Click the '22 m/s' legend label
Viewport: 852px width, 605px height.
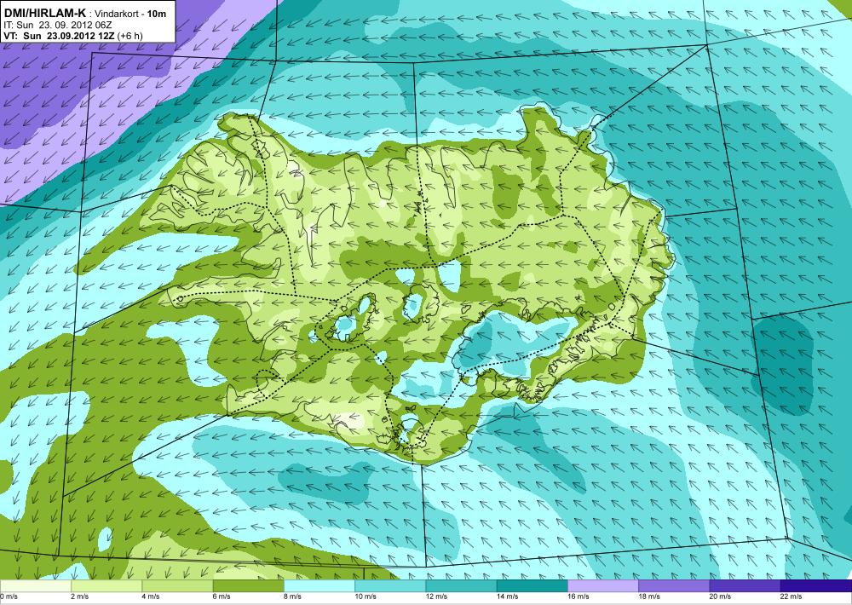[x=792, y=596]
